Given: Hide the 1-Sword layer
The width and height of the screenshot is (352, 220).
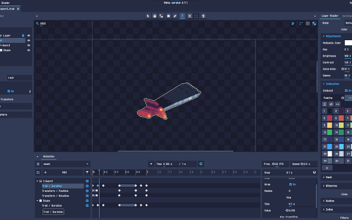Looking at the screenshot, I should [x=29, y=45].
